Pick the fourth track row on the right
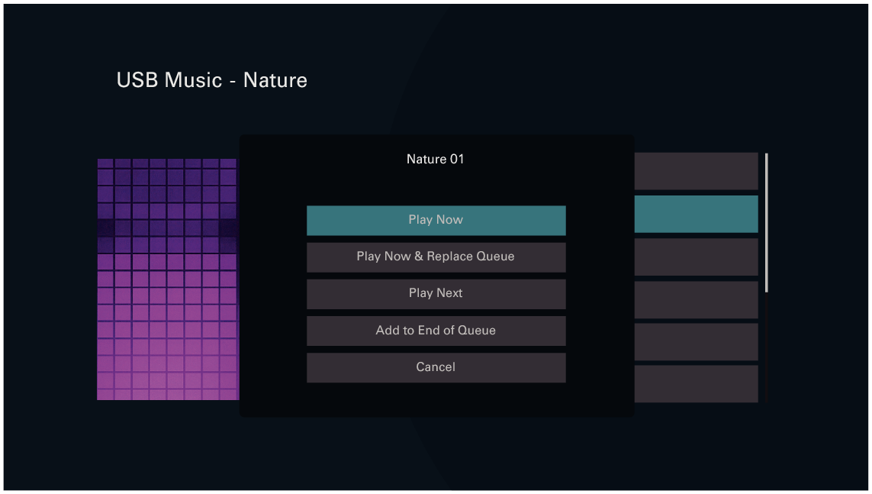Screen dimensions: 872x494 coord(697,299)
